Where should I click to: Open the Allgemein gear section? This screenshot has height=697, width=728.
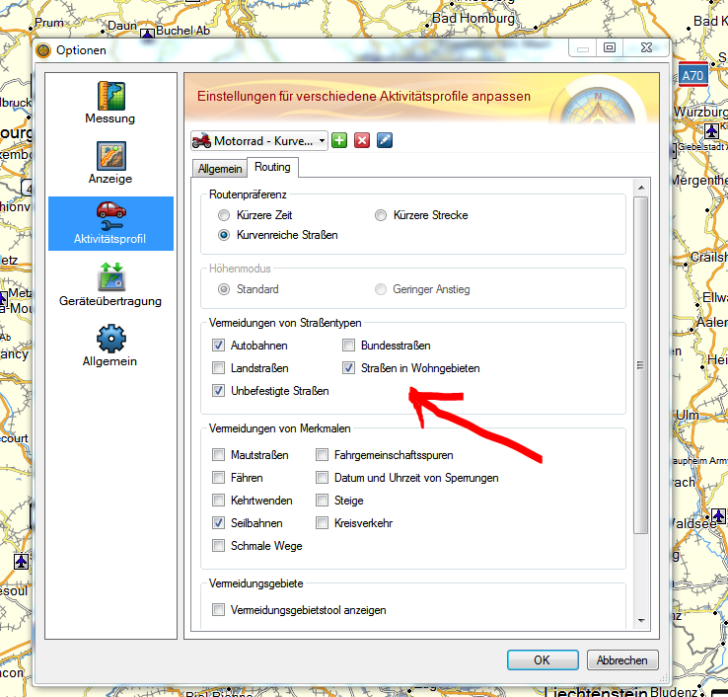coord(110,346)
